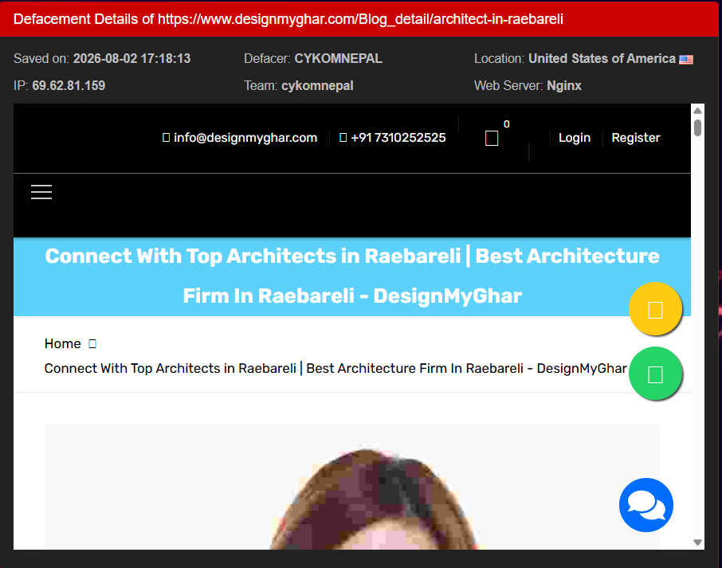Go to Home breadcrumb link
Image resolution: width=722 pixels, height=568 pixels.
coord(63,344)
